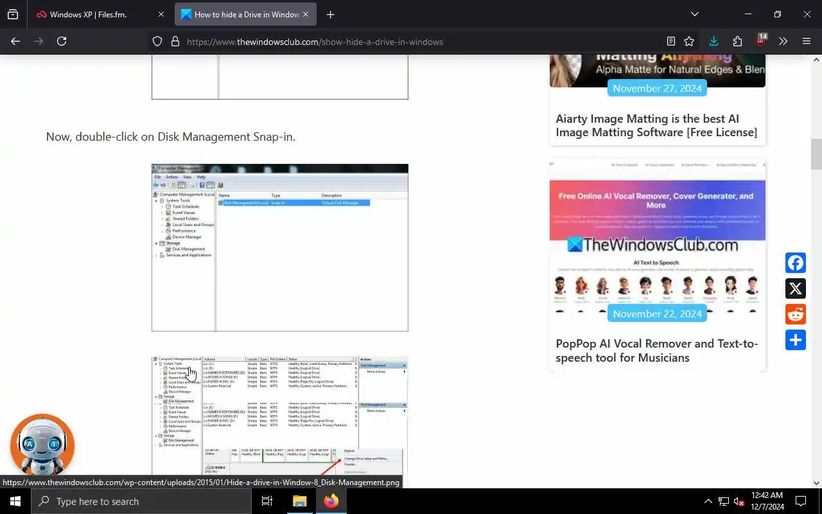Open Windows Start menu

pos(15,501)
